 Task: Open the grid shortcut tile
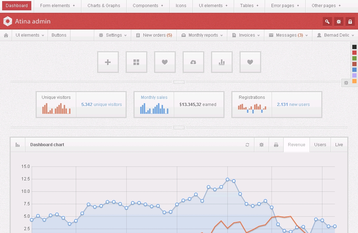coord(136,62)
